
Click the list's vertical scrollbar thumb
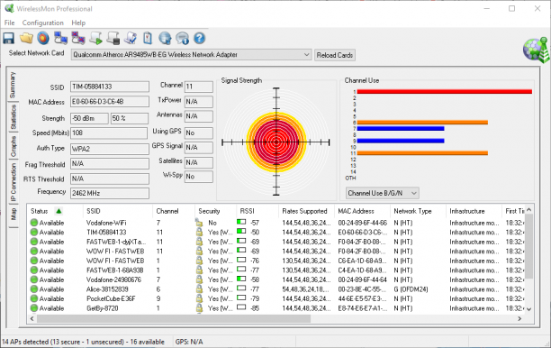[528, 247]
